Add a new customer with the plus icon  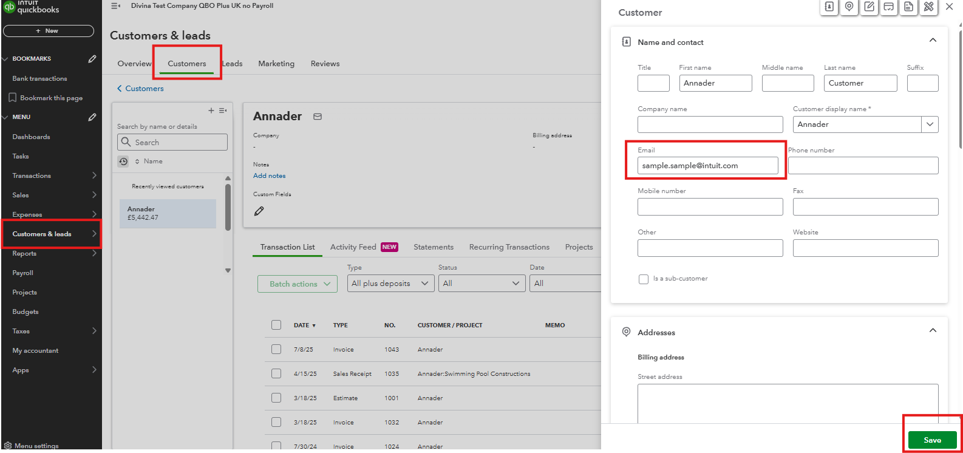[x=211, y=111]
